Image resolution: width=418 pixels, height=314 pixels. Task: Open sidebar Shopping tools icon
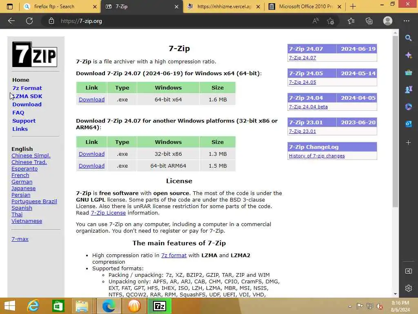[x=408, y=72]
